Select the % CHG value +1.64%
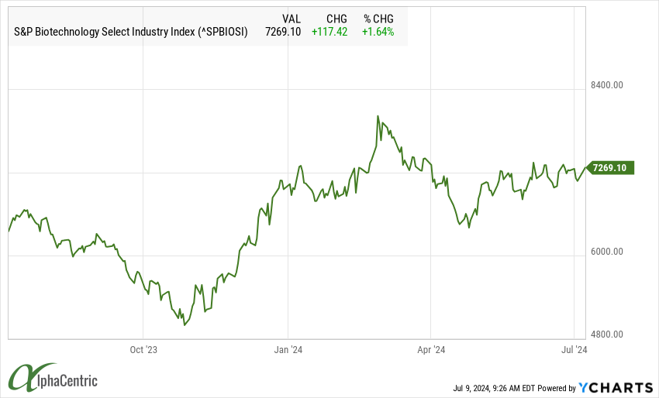Viewport: 659px width, 398px height. (378, 32)
